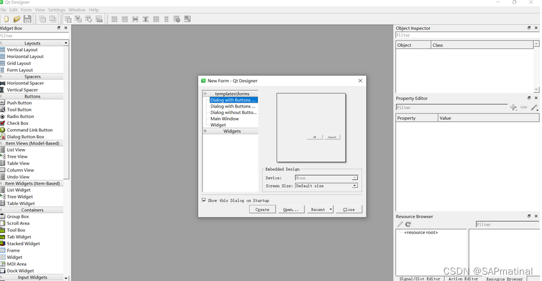Float the Resource Browser panel
Screen dimensions: 542x281
coord(529,216)
